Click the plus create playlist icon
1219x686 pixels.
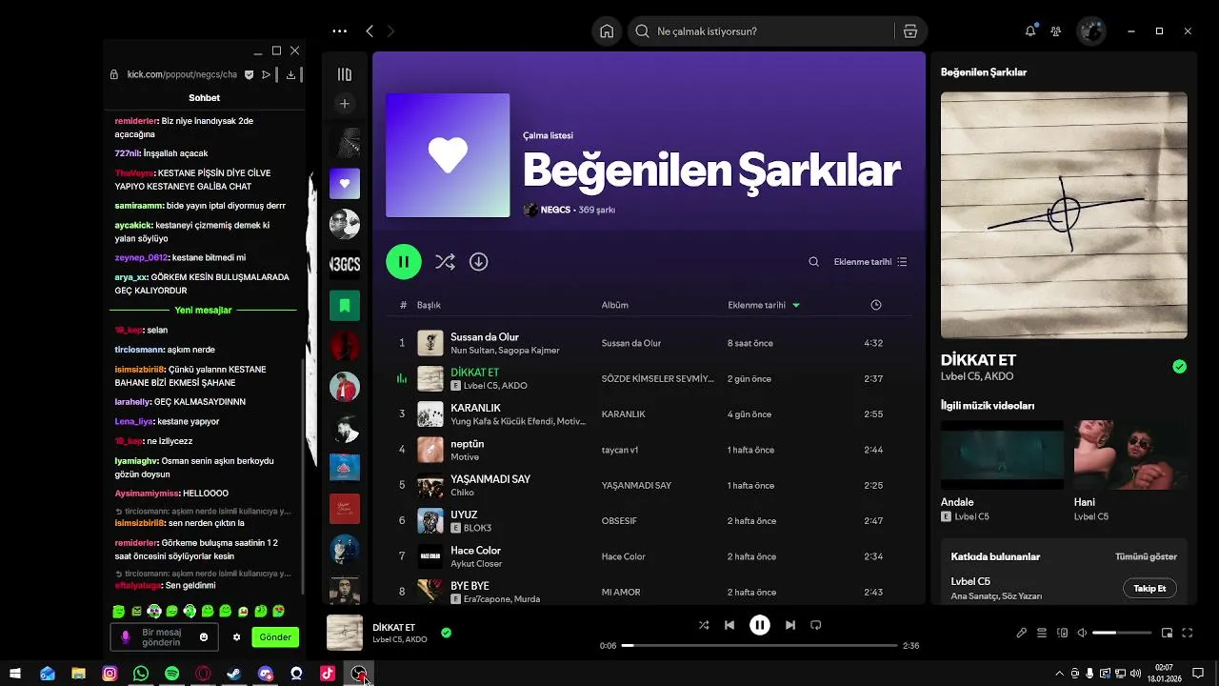pyautogui.click(x=345, y=104)
